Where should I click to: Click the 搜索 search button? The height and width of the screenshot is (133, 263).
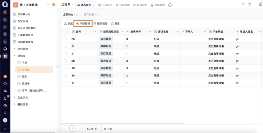coord(115,24)
